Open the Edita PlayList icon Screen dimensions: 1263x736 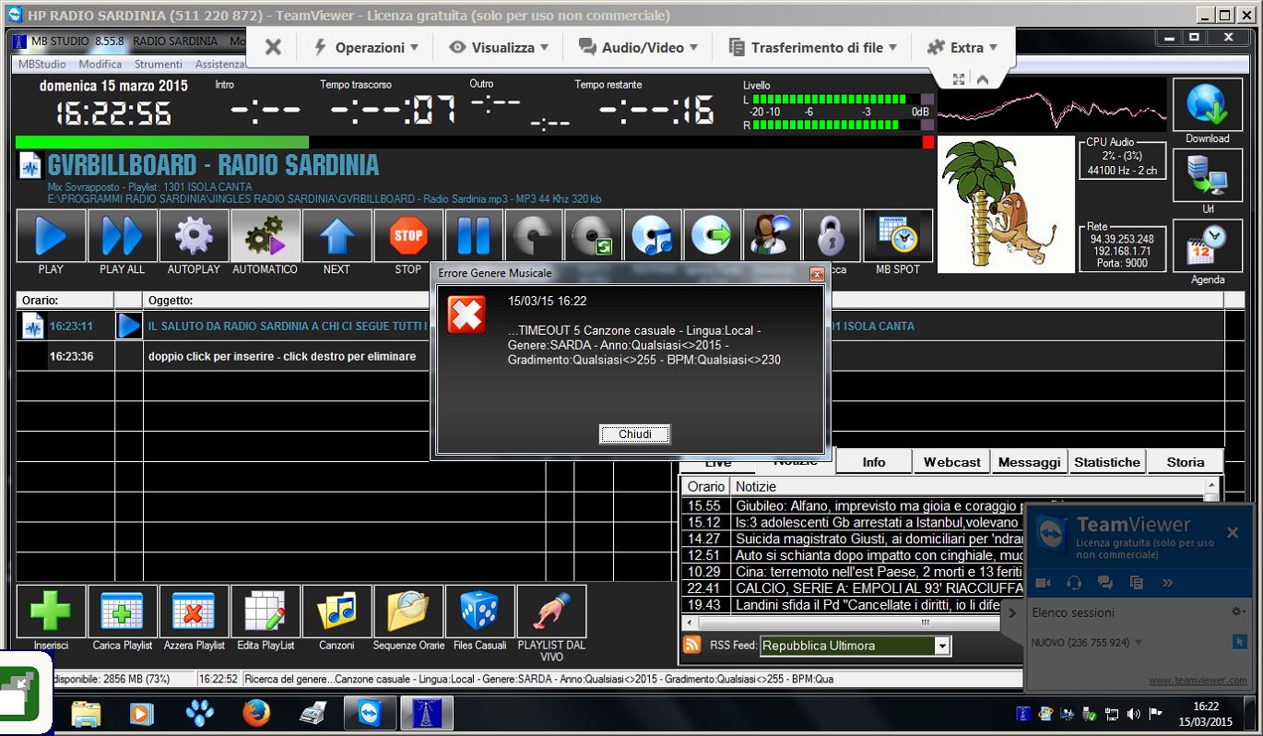[x=266, y=611]
